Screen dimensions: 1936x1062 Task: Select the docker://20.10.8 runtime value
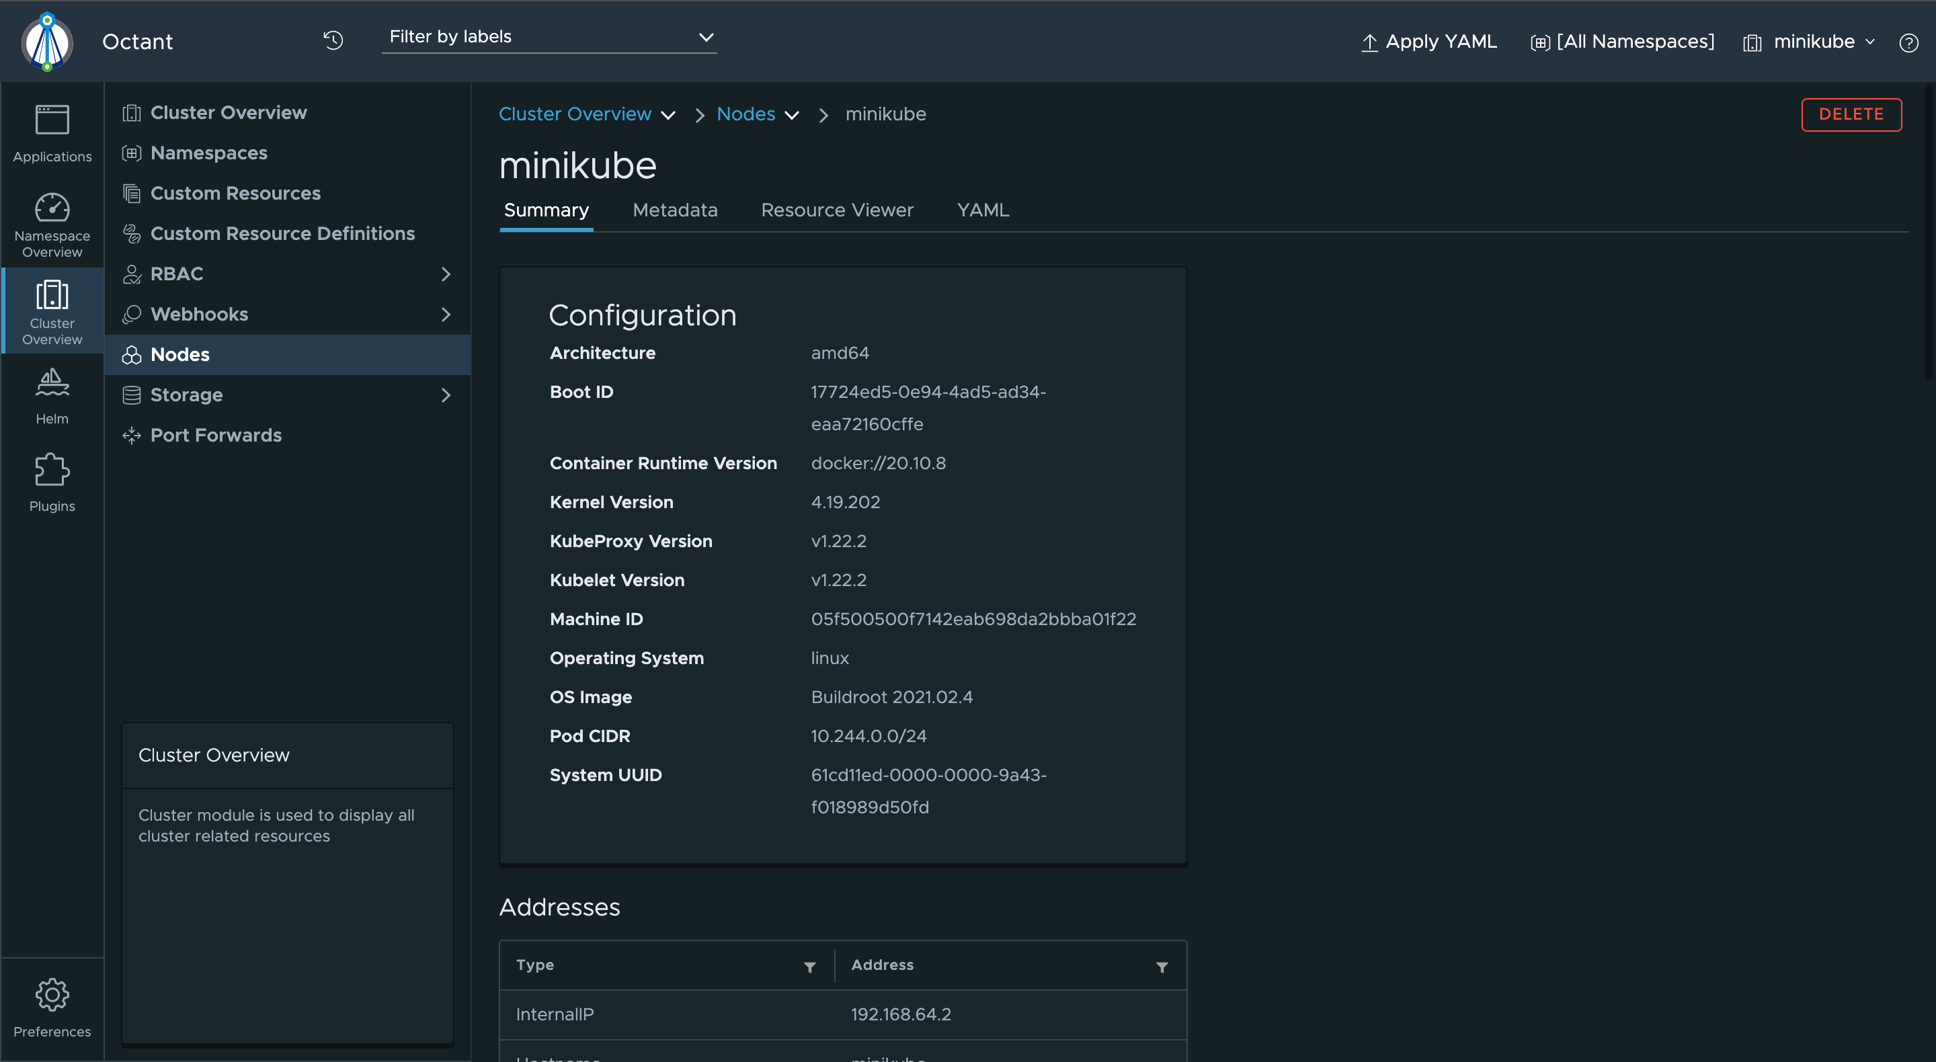(879, 464)
